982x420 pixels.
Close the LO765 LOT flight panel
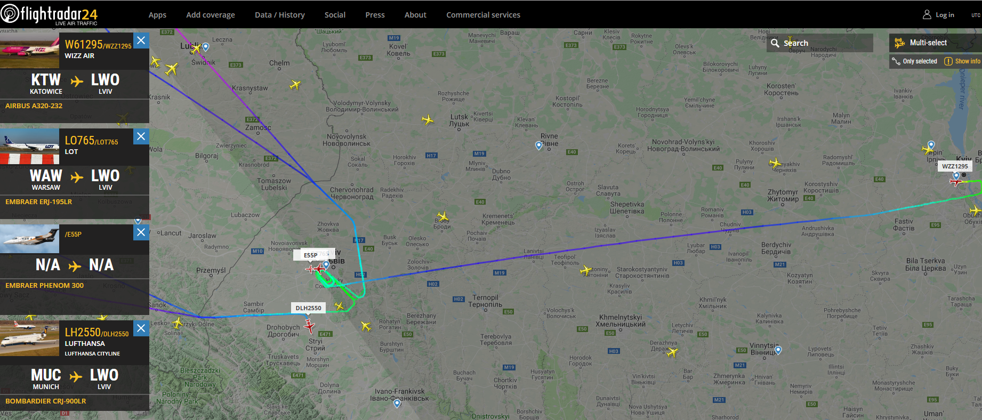[141, 136]
